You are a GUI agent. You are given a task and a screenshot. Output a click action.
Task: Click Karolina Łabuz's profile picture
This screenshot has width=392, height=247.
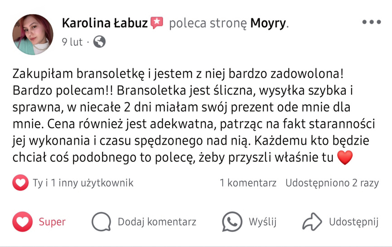33,35
